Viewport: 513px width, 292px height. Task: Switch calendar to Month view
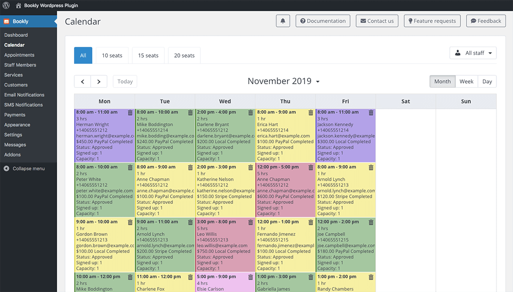pyautogui.click(x=442, y=82)
